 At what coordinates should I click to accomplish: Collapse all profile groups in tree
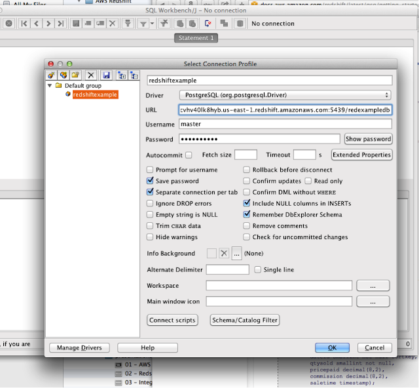134,75
